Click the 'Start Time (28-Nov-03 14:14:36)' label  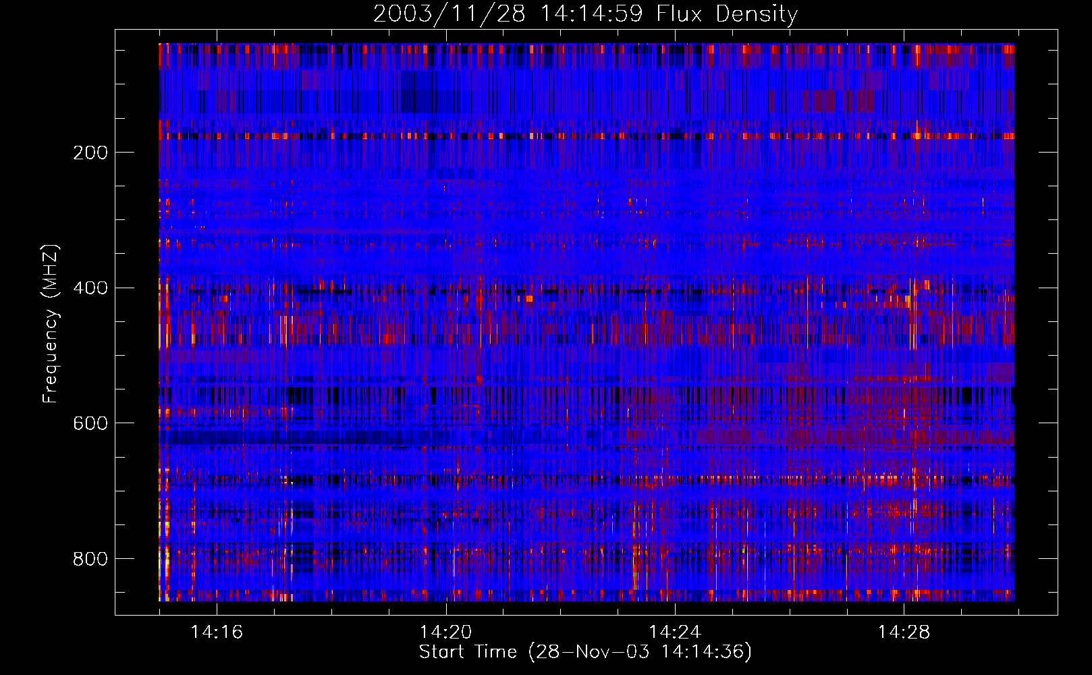tap(585, 652)
